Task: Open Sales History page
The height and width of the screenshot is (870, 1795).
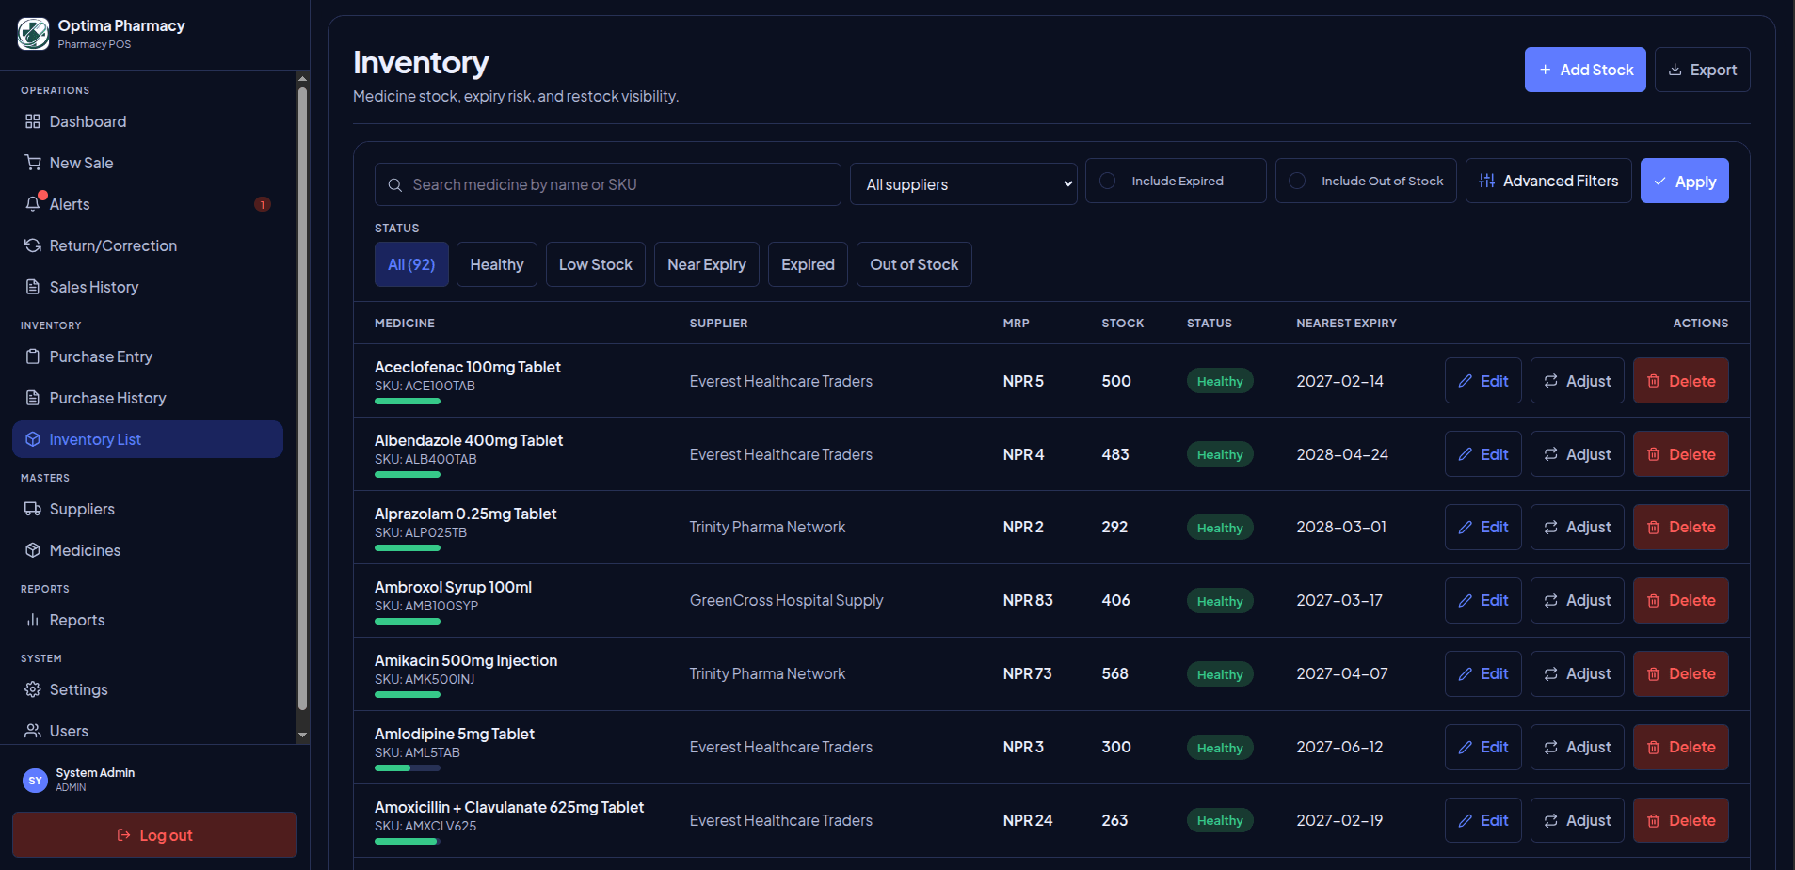Action: [148, 287]
